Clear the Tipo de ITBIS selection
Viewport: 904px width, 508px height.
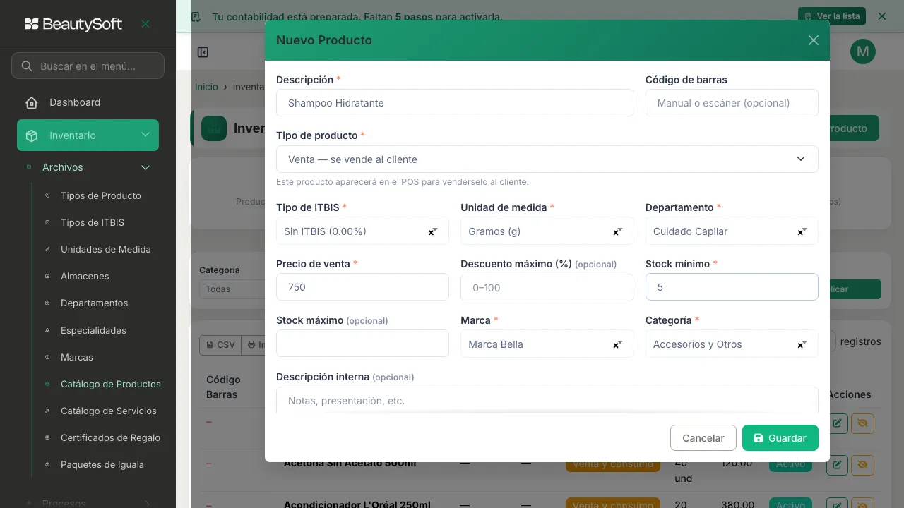pyautogui.click(x=431, y=232)
